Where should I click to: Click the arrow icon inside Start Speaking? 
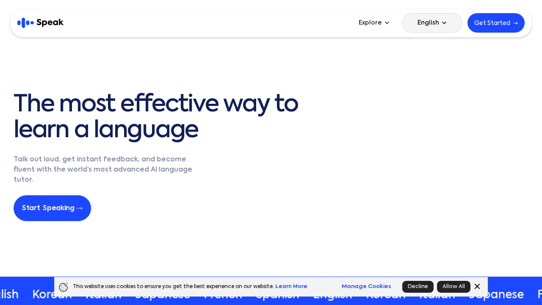point(80,208)
